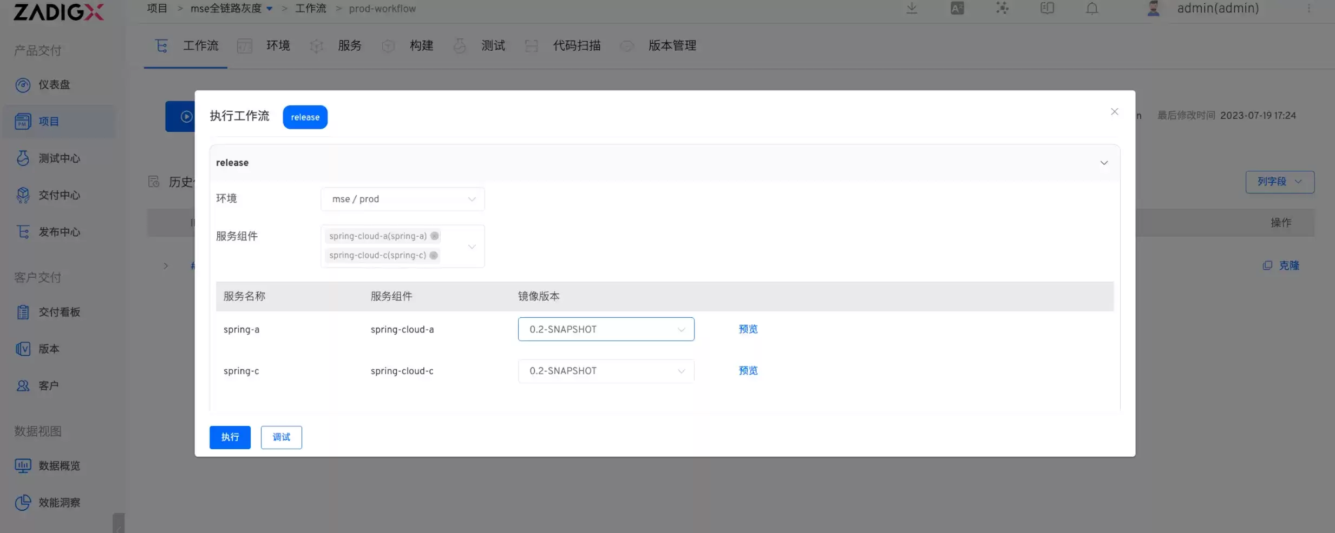1335x533 pixels.
Task: Click prod-workflow in the breadcrumb
Action: 382,9
